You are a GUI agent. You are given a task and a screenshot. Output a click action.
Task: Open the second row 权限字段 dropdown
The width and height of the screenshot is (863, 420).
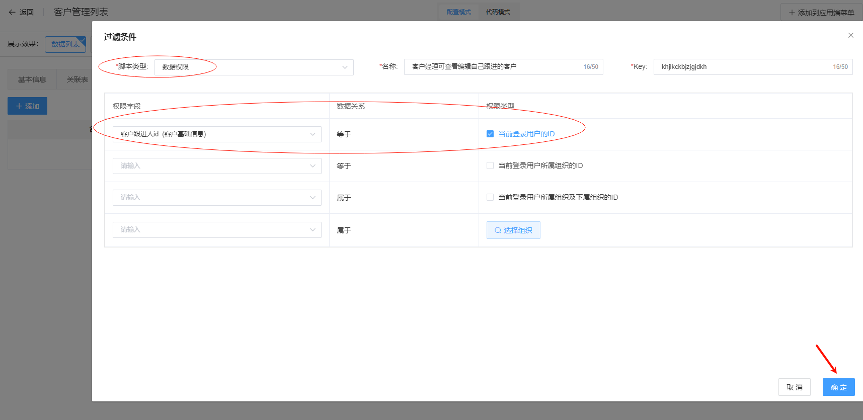tap(217, 166)
